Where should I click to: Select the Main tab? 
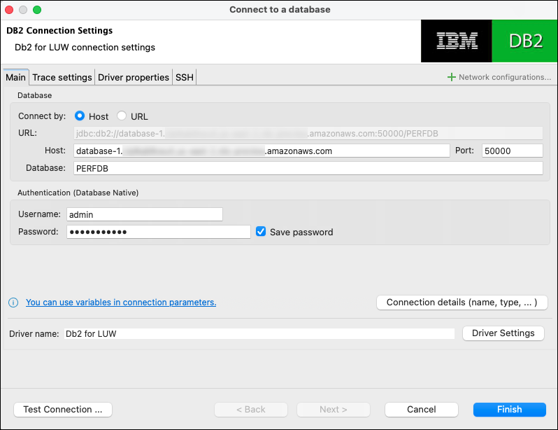coord(16,77)
